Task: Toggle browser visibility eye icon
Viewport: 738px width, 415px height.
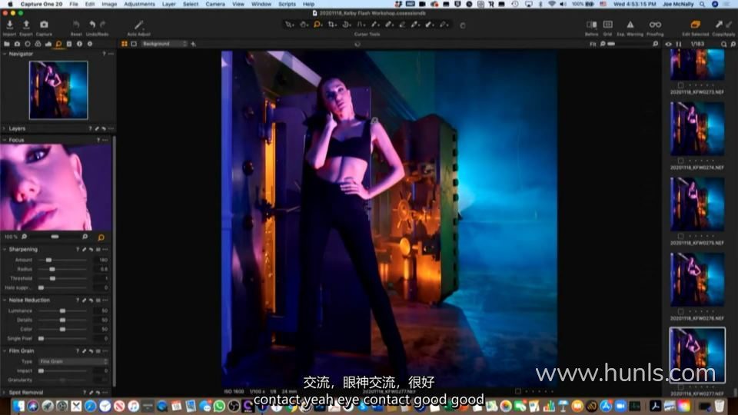Action: [x=668, y=44]
